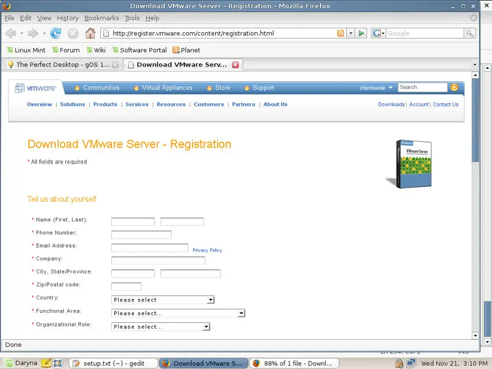Open the search engine selector dropdown
This screenshot has height=369, width=492.
[x=378, y=33]
